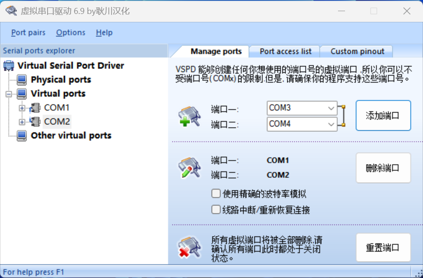Expand the COM2 tree node
The width and height of the screenshot is (423, 278).
[x=22, y=122]
